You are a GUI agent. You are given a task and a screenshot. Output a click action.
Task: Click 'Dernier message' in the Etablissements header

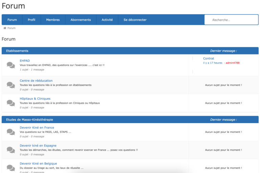[223, 51]
